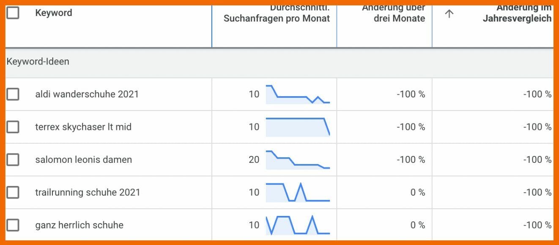The image size is (559, 245).
Task: Click the Keyword column header
Action: (54, 13)
